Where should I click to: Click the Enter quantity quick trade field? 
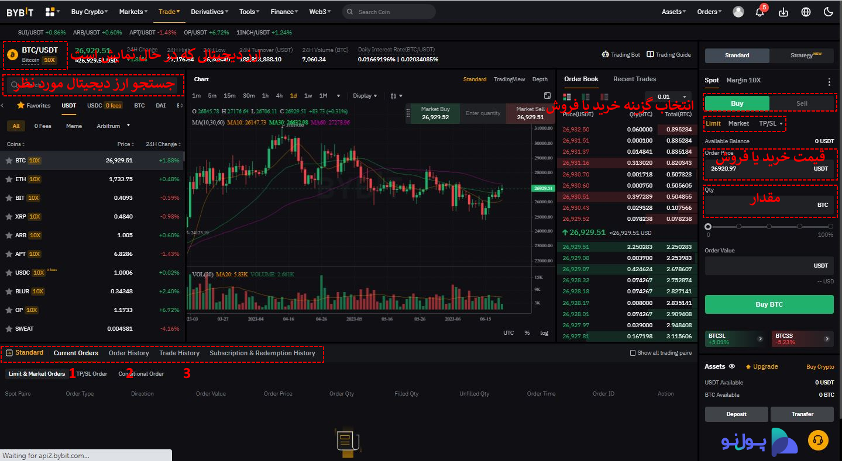[x=483, y=113]
